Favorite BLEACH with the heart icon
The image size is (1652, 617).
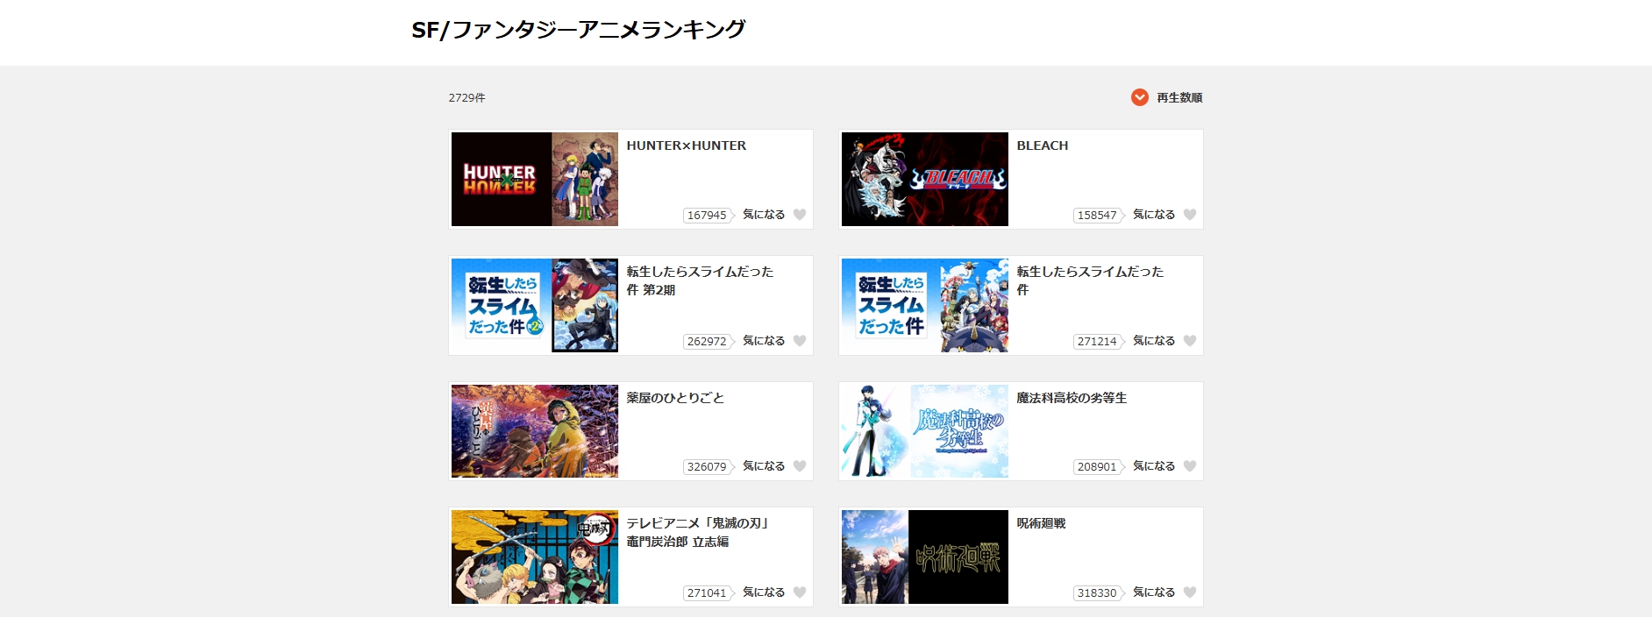coord(1190,215)
